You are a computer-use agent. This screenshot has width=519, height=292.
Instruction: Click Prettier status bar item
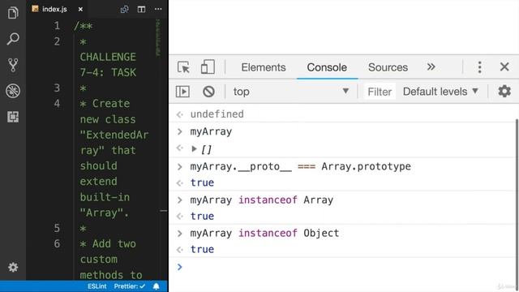click(x=130, y=286)
